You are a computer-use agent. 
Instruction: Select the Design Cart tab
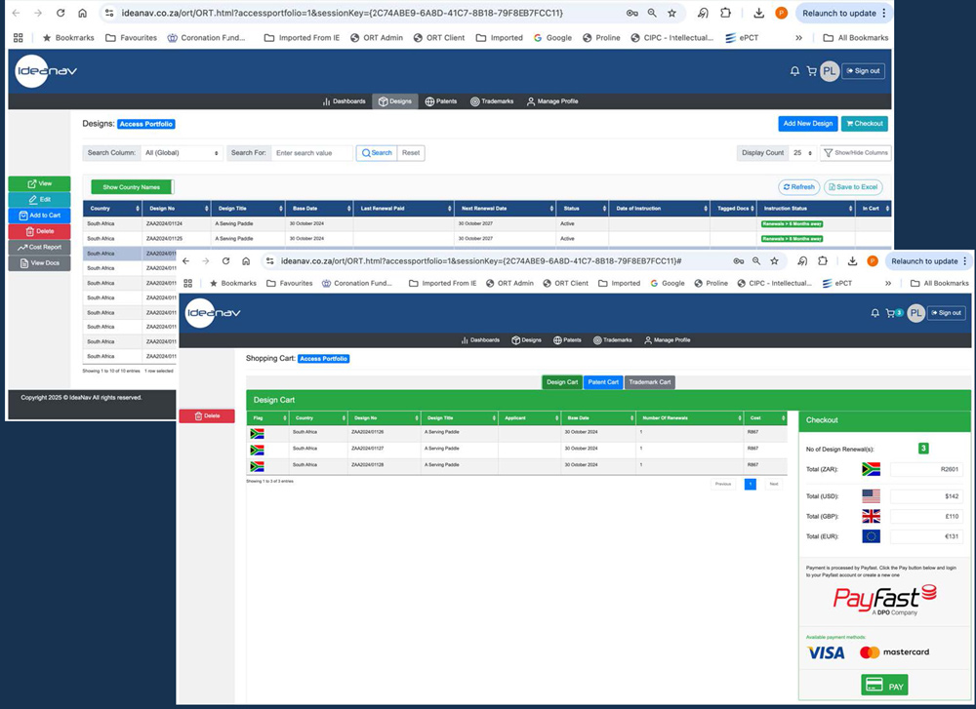tap(562, 382)
